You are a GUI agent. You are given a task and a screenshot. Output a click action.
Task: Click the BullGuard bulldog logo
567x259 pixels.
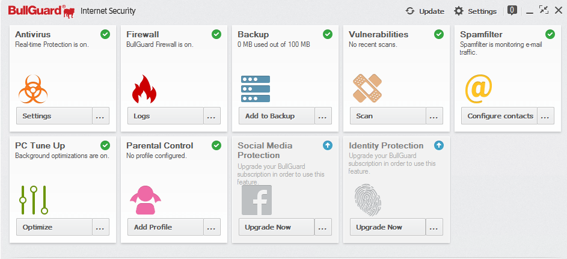69,12
